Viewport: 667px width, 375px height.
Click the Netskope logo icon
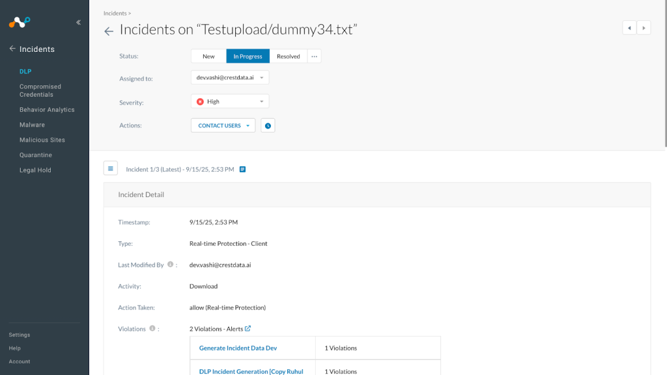click(x=20, y=22)
